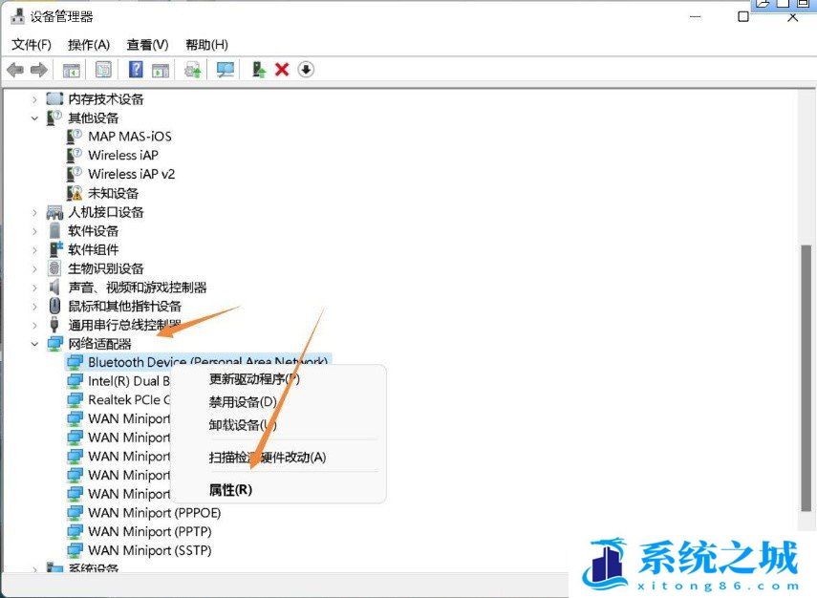Click the green enable device toolbar icon
817x598 pixels.
pyautogui.click(x=258, y=70)
